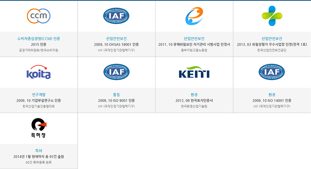Select 환경 heading above 한국표지인증서
Viewport: 311px width, 169px height.
pos(194,95)
